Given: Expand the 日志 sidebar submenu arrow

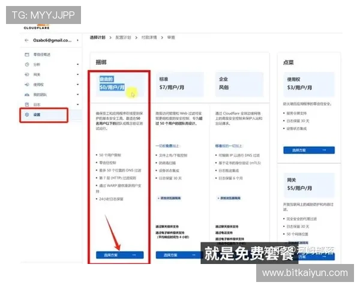Looking at the screenshot, I should [78, 104].
